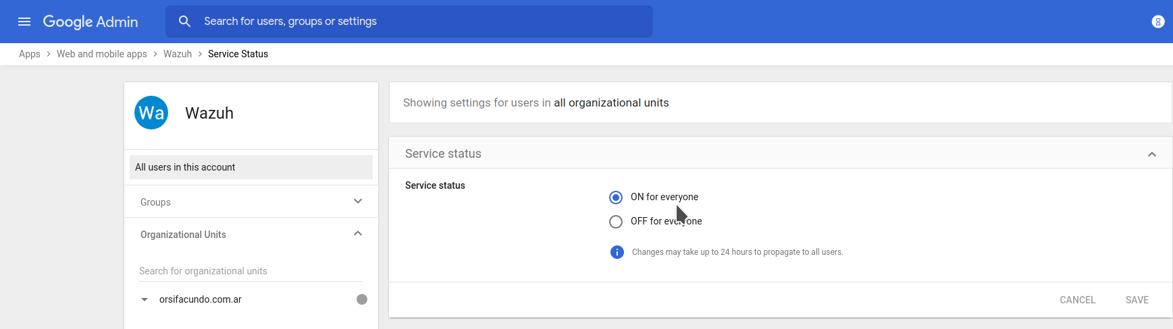The height and width of the screenshot is (329, 1173).
Task: Collapse the orsifacundo.com.ar tree node
Action: [x=145, y=299]
